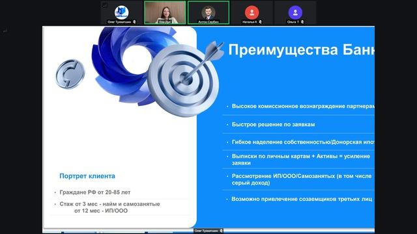Click the "от 12 мес - ИП/ООО" line

(x=101, y=211)
